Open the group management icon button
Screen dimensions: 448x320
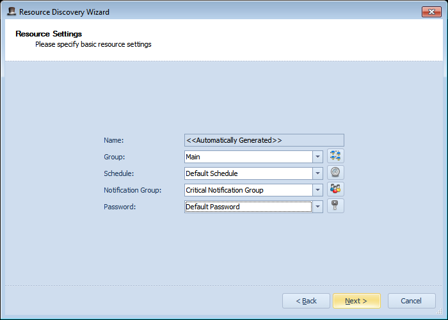pyautogui.click(x=335, y=156)
